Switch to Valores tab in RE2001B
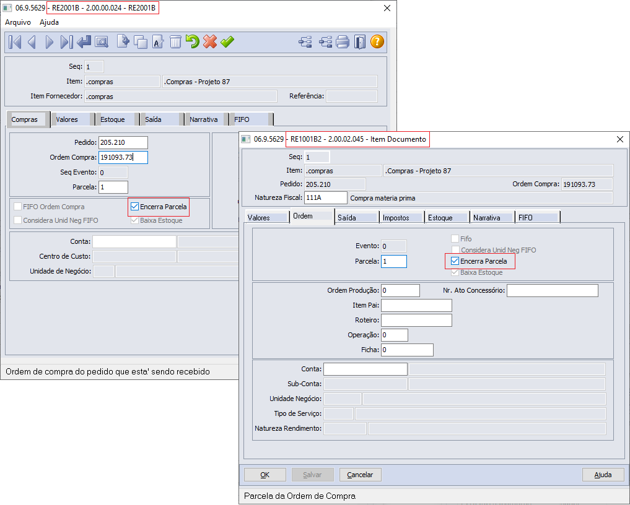 [x=72, y=119]
